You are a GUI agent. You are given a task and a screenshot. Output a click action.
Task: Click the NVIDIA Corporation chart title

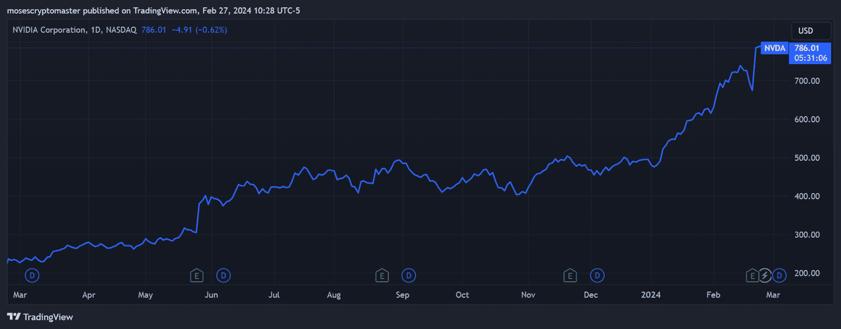(49, 30)
